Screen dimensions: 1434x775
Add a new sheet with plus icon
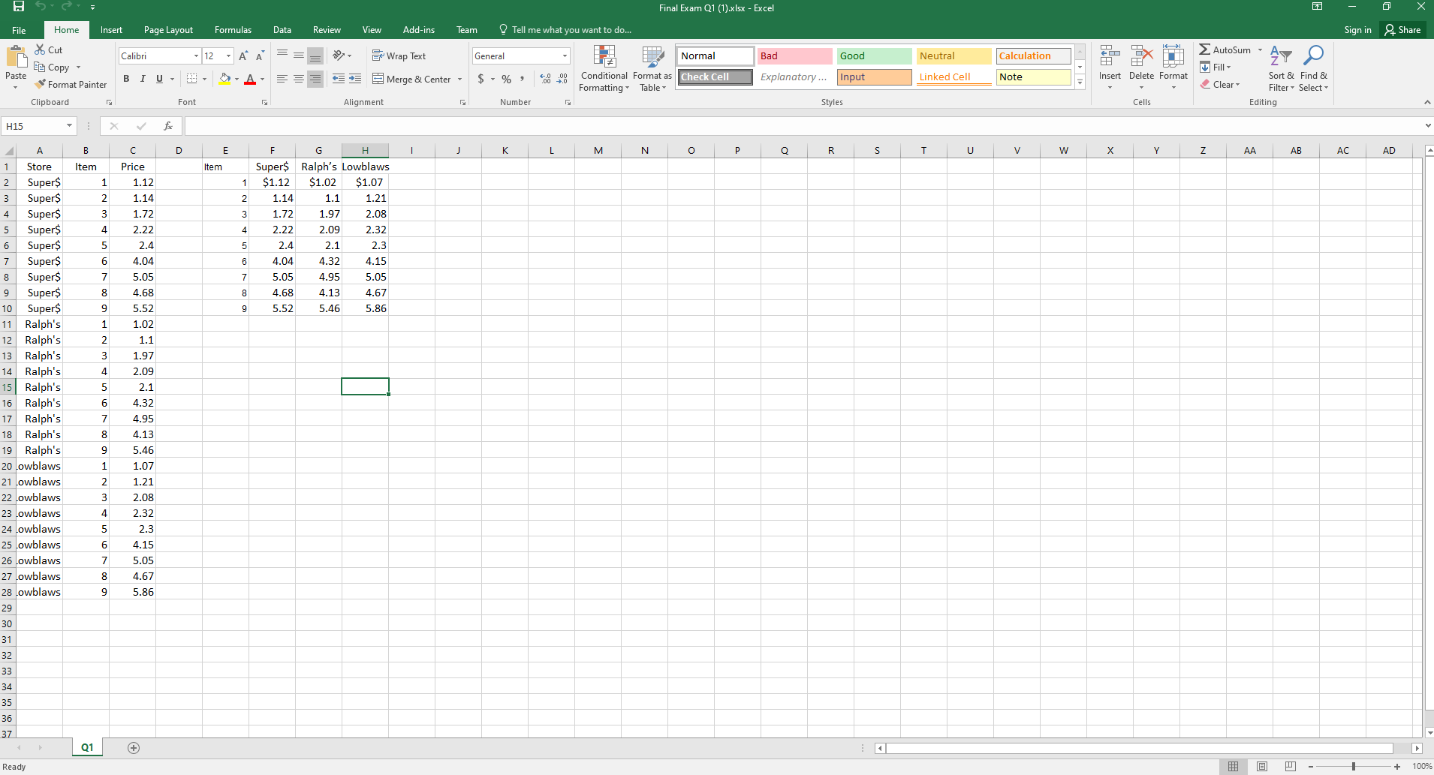[134, 748]
